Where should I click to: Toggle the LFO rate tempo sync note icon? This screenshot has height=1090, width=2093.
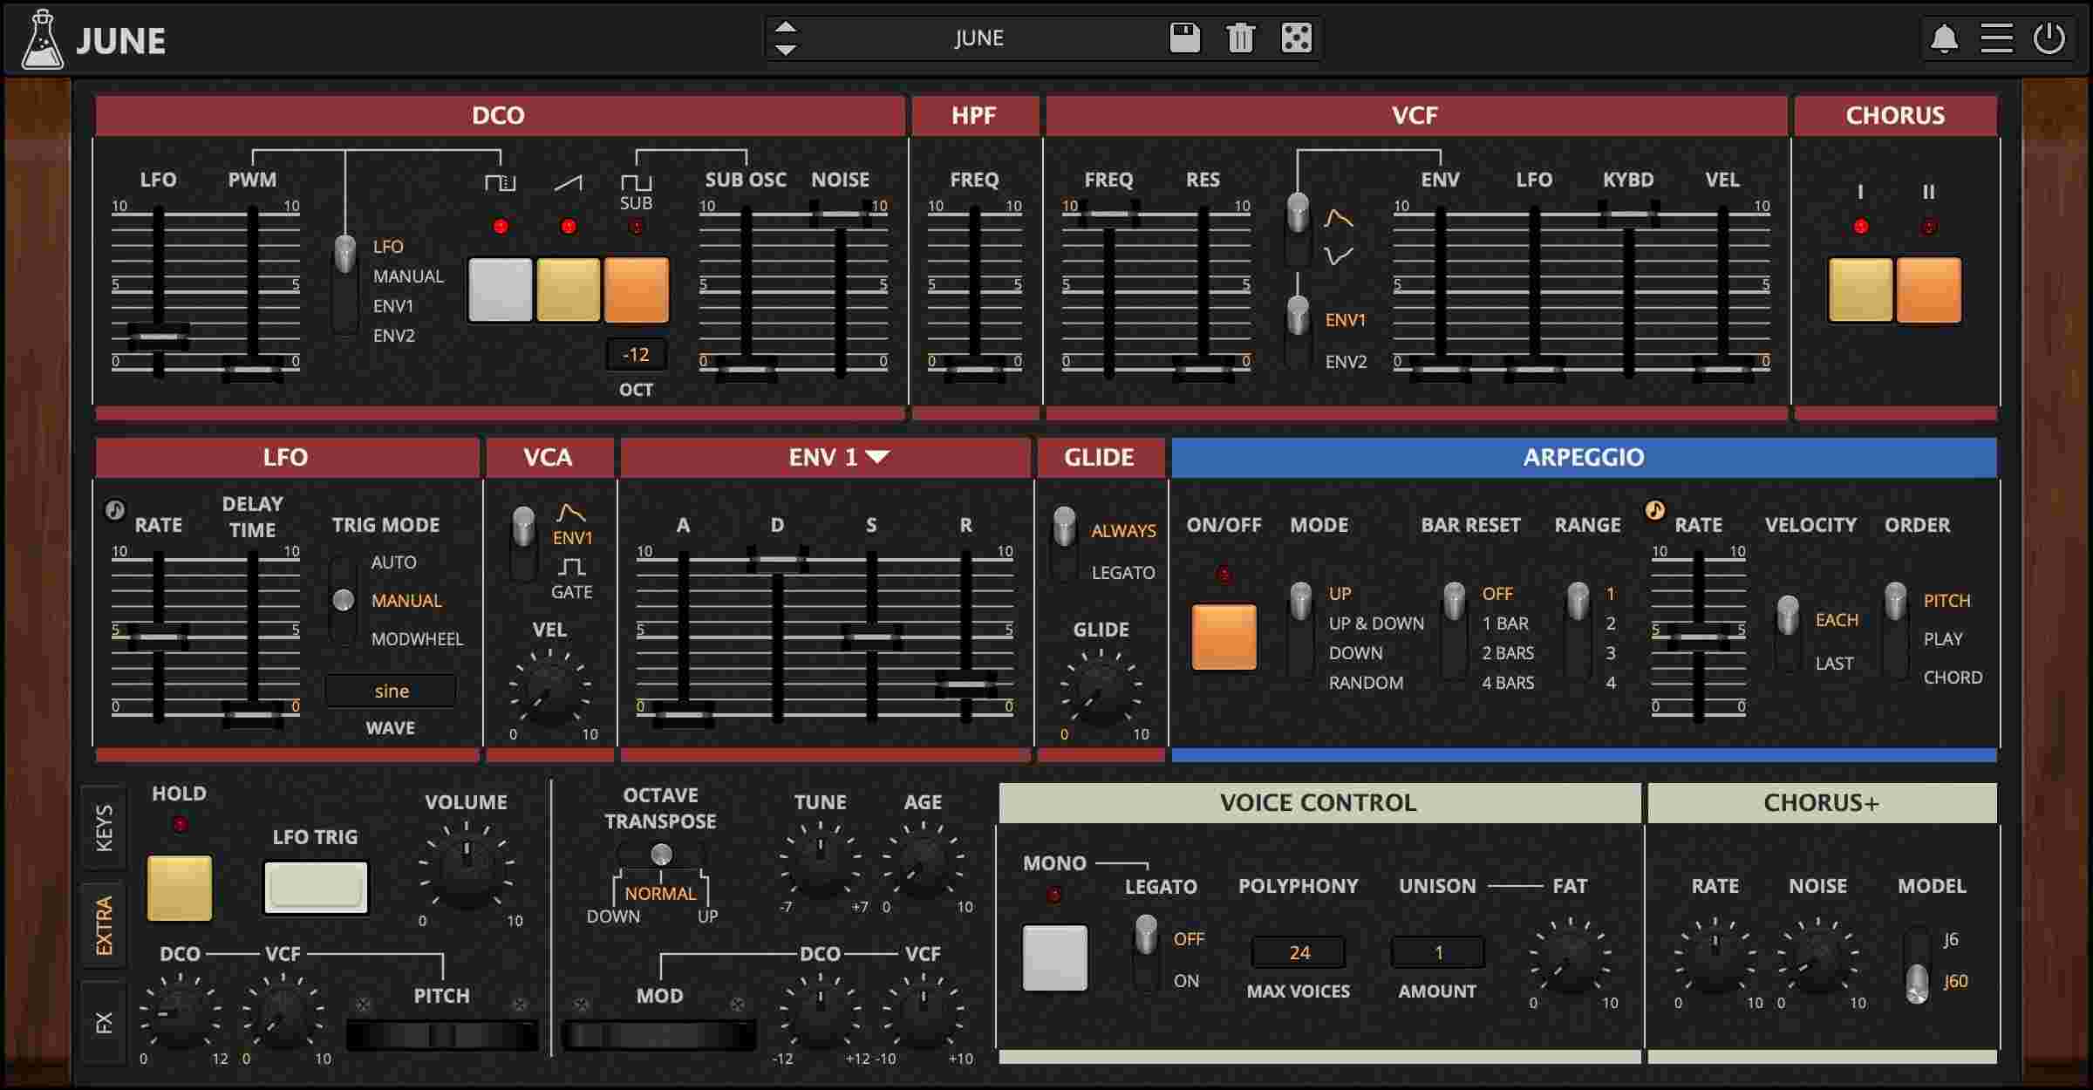click(x=114, y=510)
